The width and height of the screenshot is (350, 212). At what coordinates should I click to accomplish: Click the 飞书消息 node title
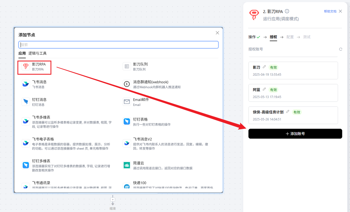pos(39,82)
